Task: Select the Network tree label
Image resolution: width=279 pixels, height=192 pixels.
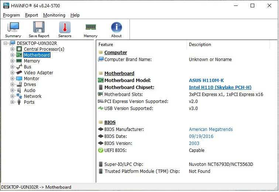Action: 32,96
